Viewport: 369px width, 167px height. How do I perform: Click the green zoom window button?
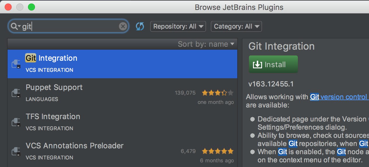pos(31,7)
